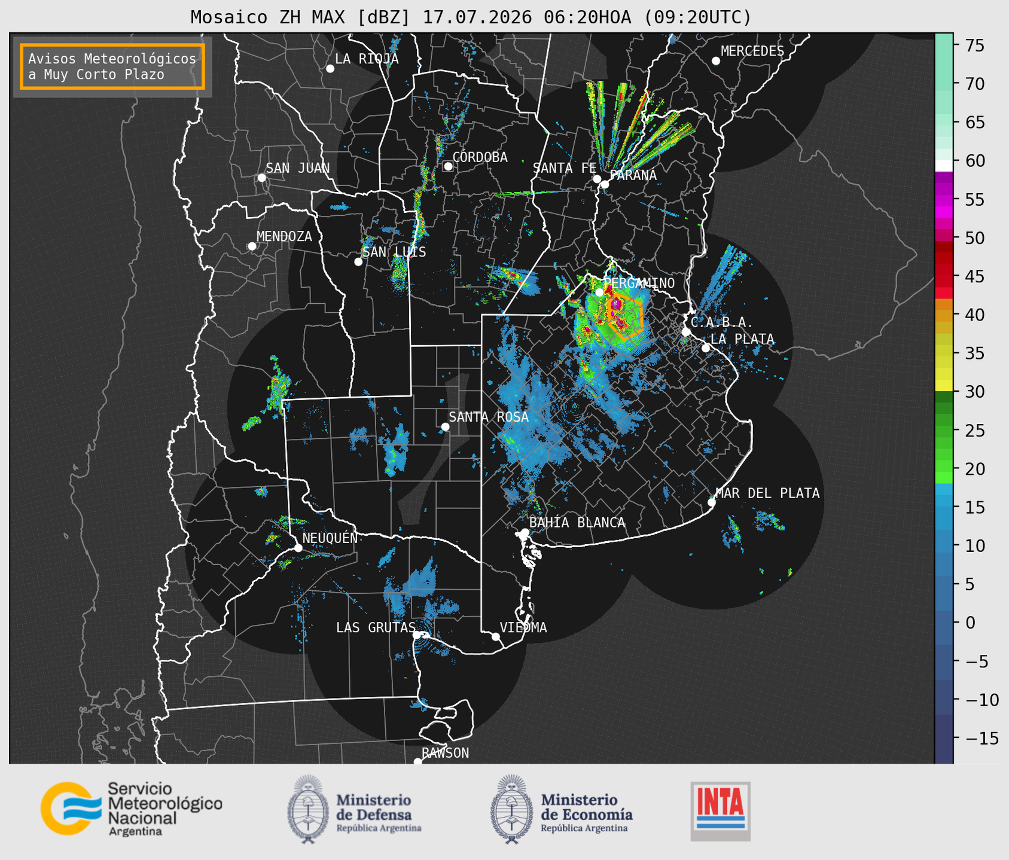The height and width of the screenshot is (860, 1009).
Task: Click the magenta 55 dBZ color band
Action: click(x=944, y=200)
